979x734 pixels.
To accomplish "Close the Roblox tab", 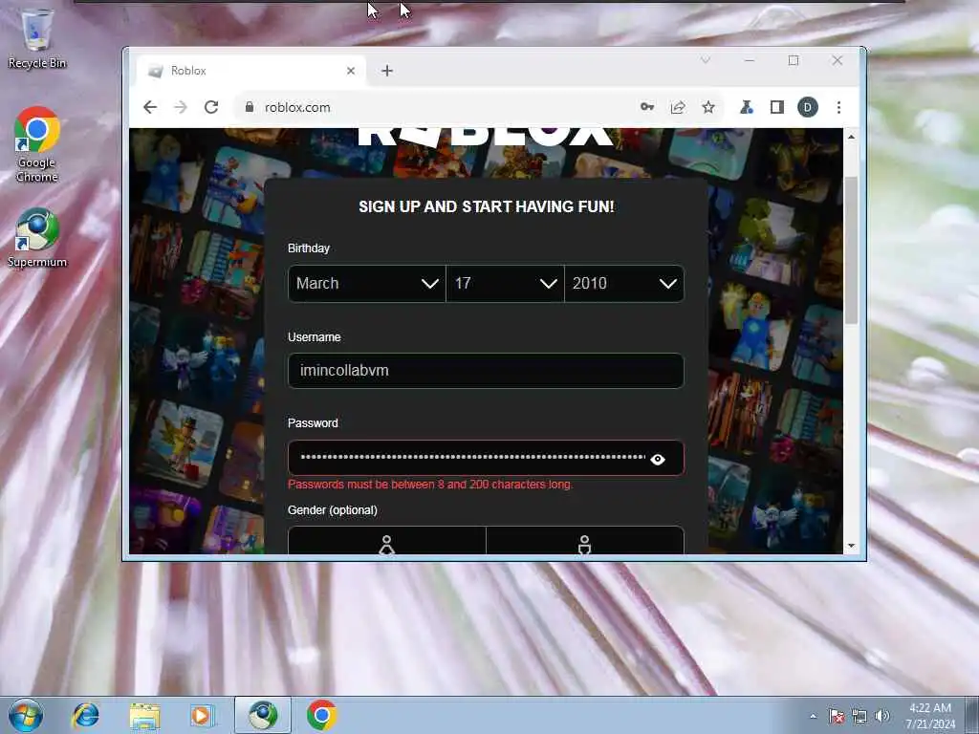I will (x=351, y=71).
